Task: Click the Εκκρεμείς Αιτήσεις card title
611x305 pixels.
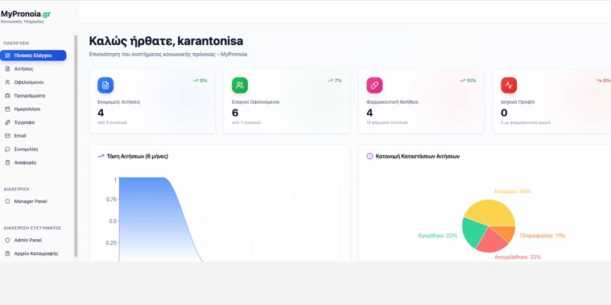Action: click(x=119, y=102)
